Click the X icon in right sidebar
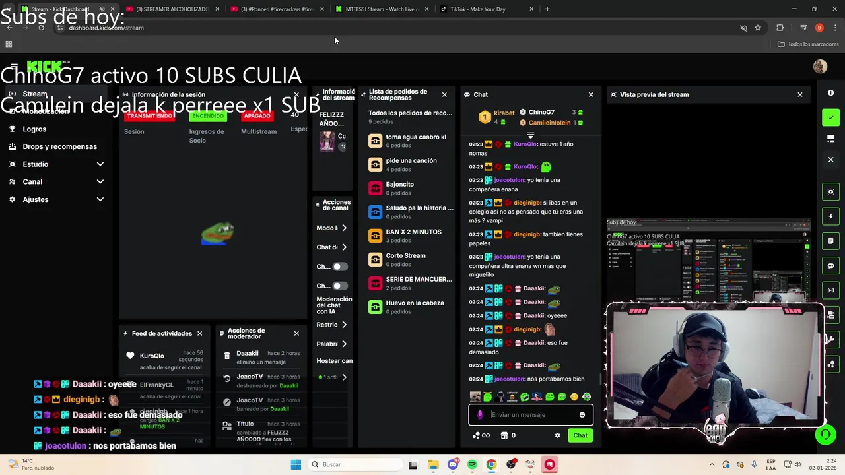Screen dimensions: 845x475 point(830,160)
